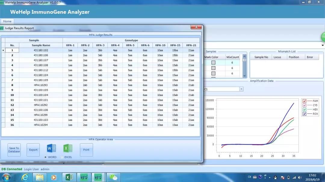Click DB Connected status text
This screenshot has width=325, height=182.
[12, 169]
